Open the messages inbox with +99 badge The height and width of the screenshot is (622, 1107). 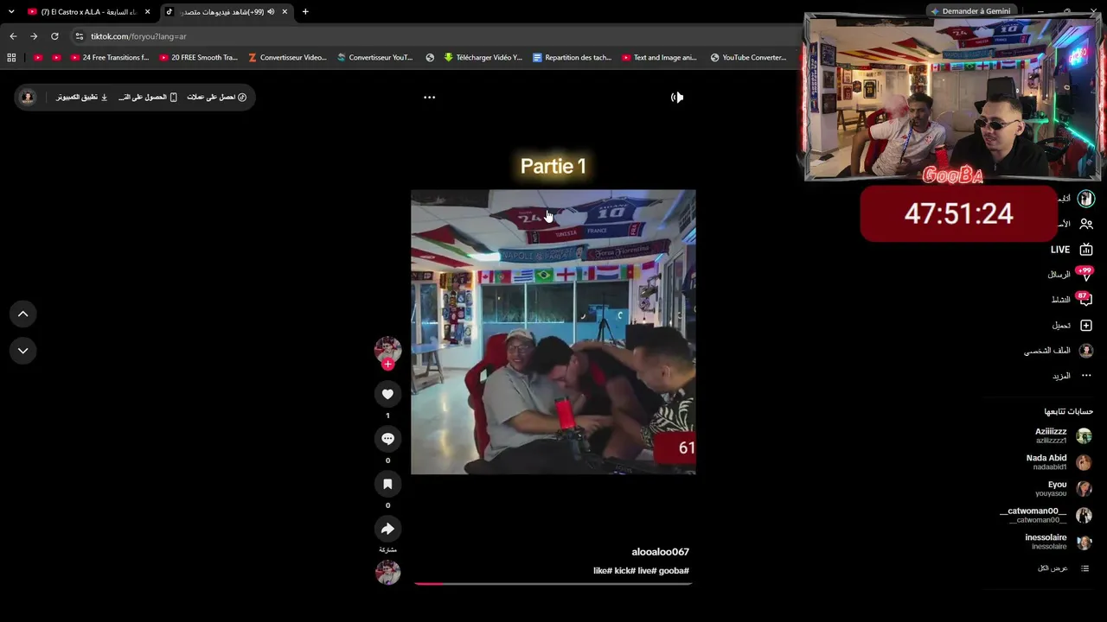1069,275
